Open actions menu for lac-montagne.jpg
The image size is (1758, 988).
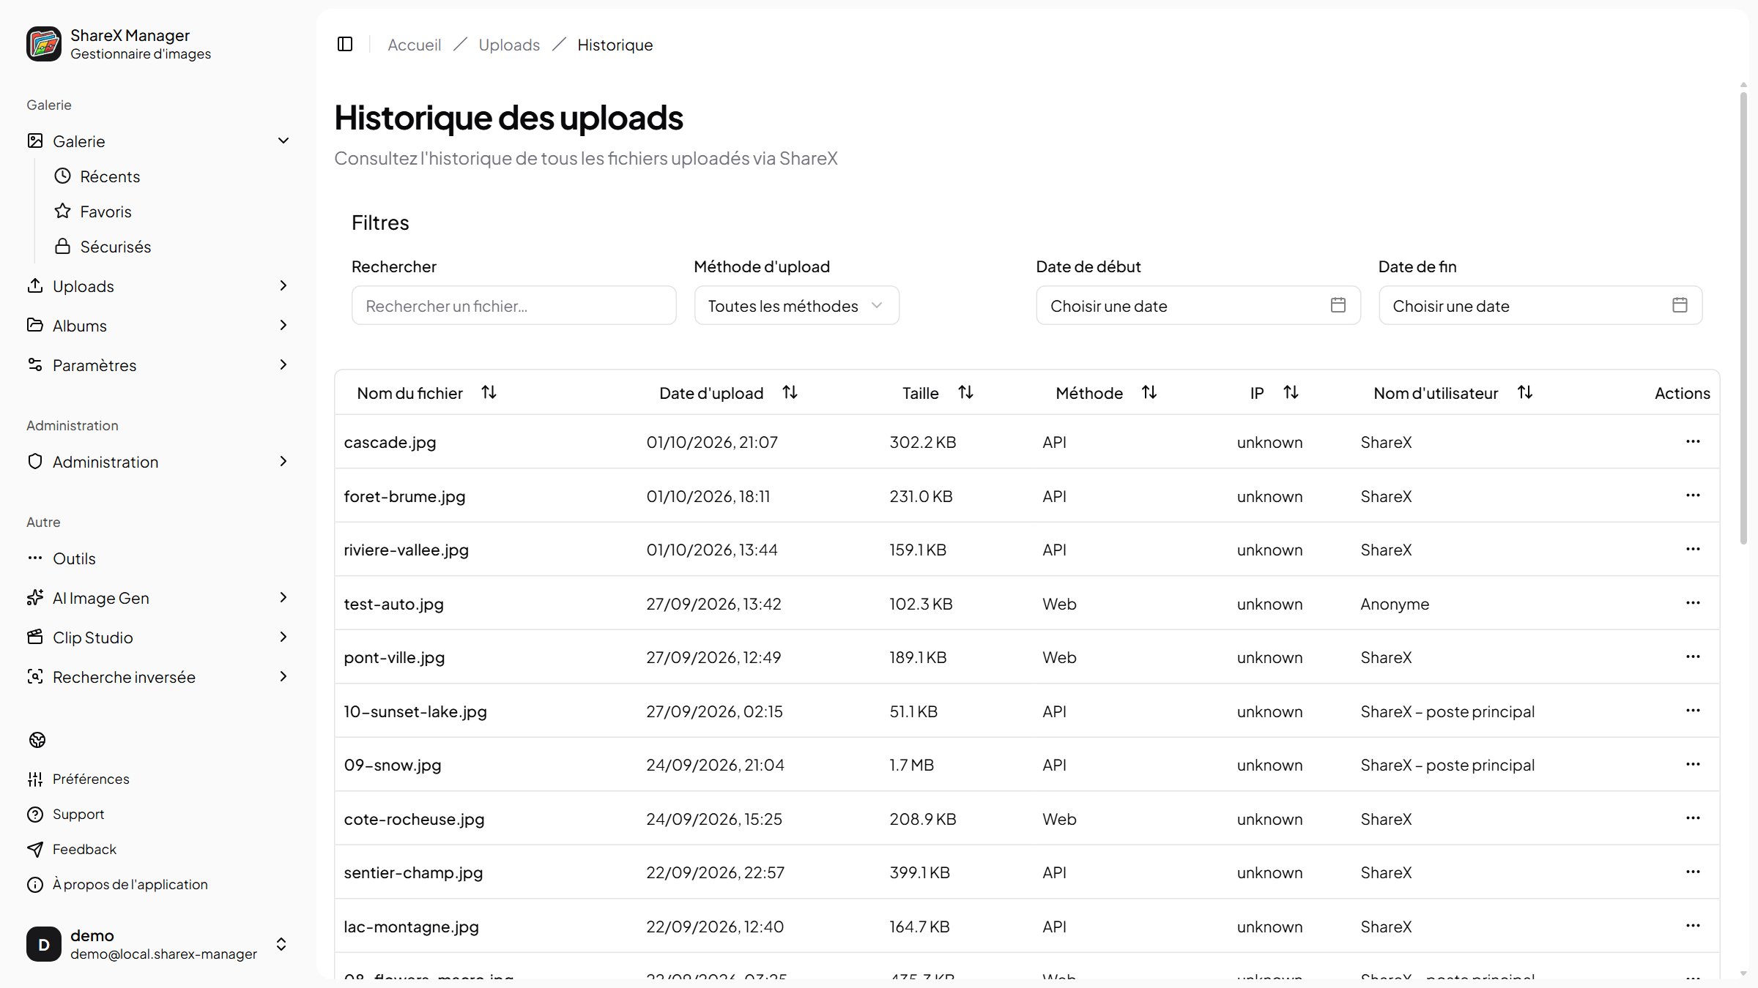pyautogui.click(x=1693, y=926)
